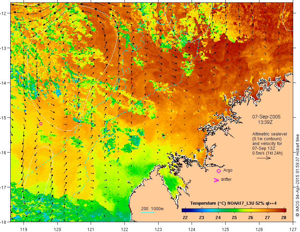
Task: Click the '07-Sep 13Z' caption line
Action: [x=264, y=148]
